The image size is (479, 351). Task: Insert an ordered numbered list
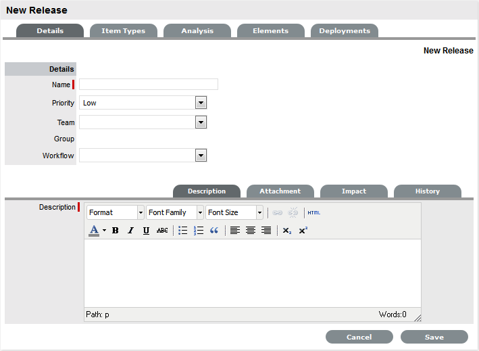coord(199,231)
